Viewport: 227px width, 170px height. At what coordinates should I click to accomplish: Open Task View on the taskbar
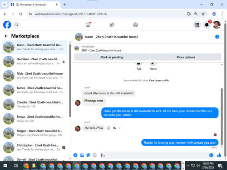coord(16,165)
